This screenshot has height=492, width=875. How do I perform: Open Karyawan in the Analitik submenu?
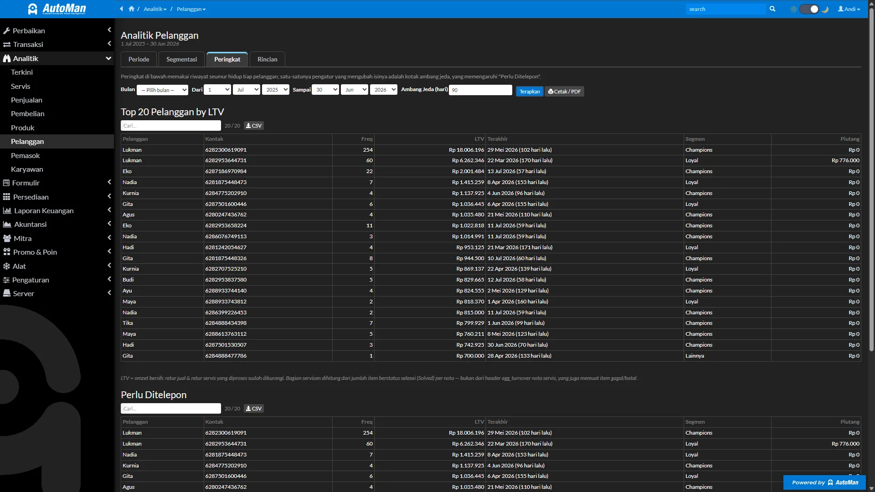tap(57, 169)
